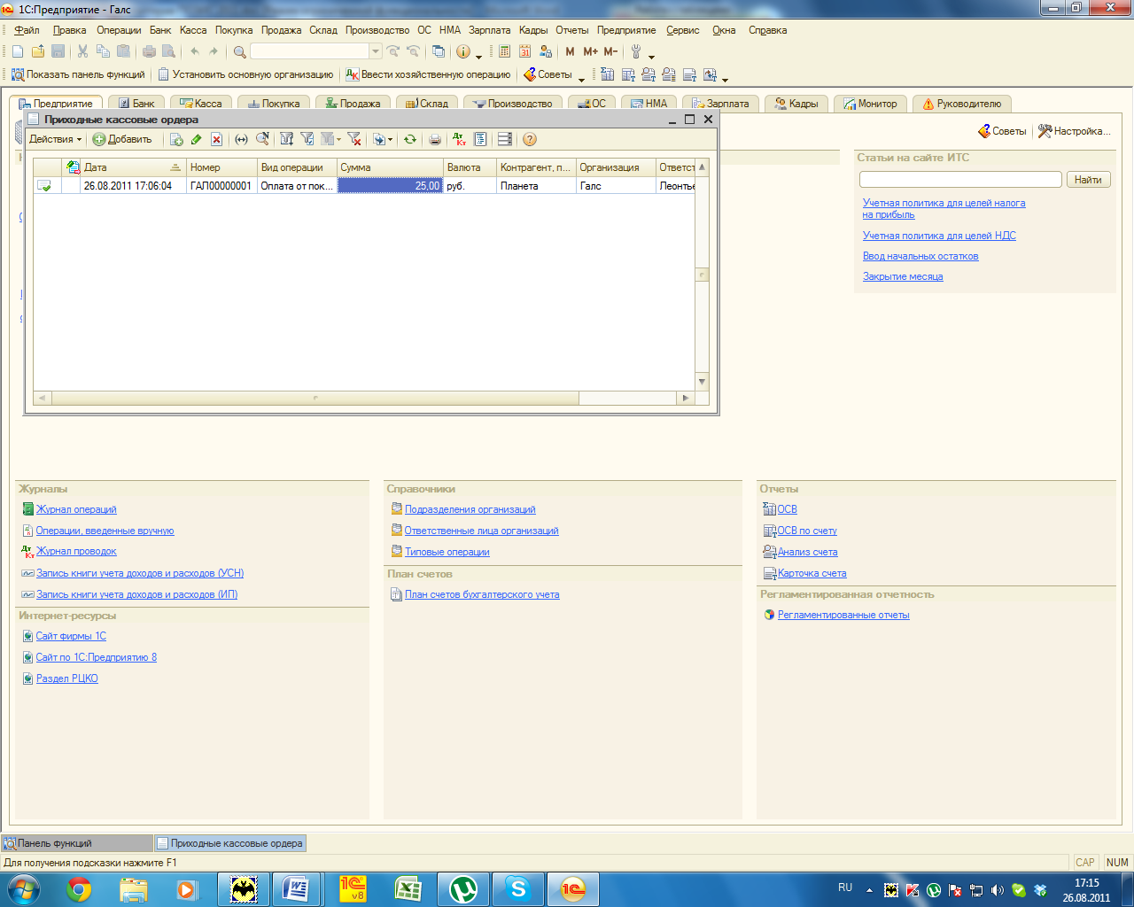Viewport: 1134px width, 907px height.
Task: Click the RU language indicator in system tray
Action: point(845,887)
